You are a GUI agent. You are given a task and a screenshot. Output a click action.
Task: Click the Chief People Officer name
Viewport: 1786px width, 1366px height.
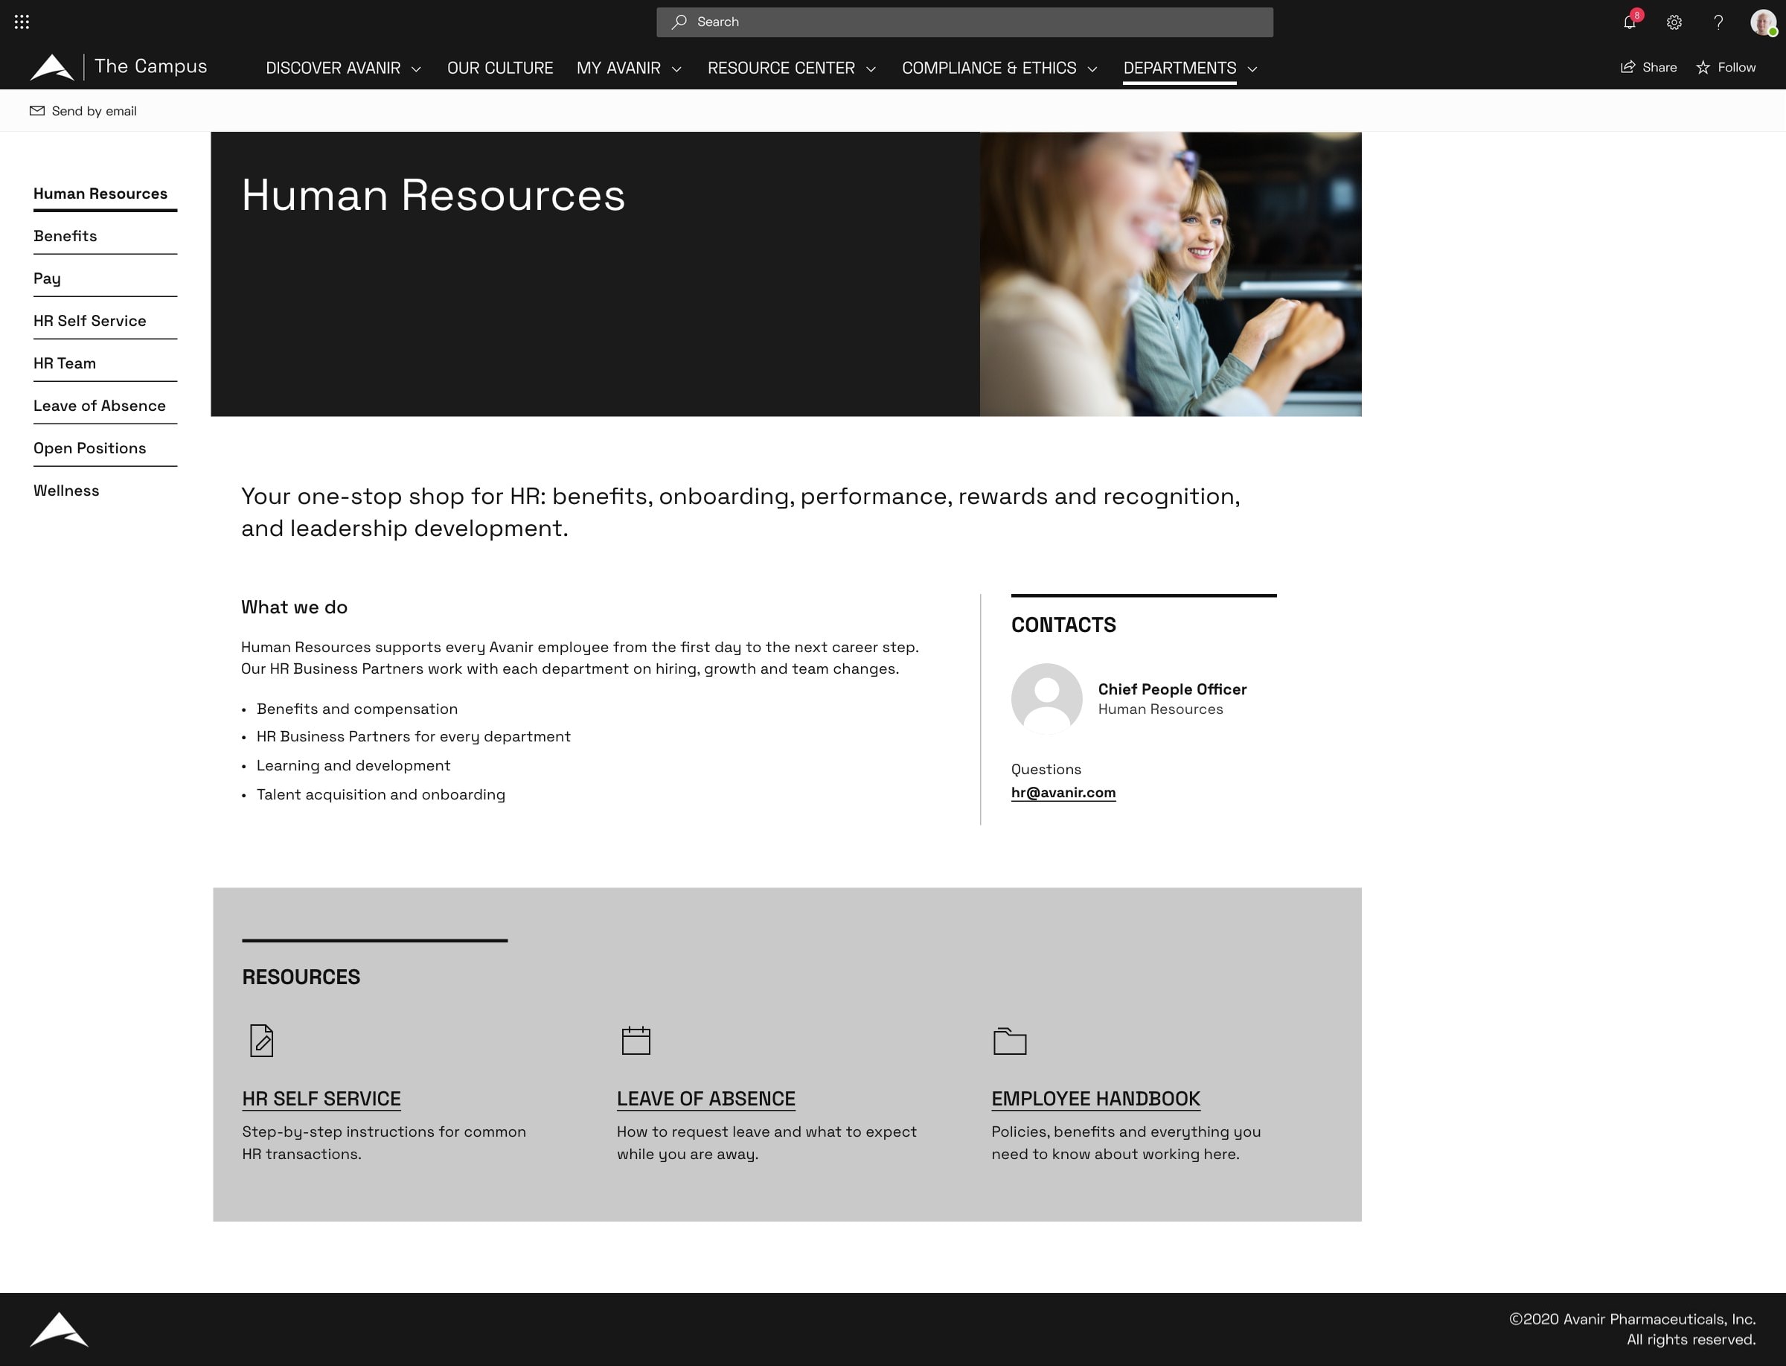(x=1172, y=689)
